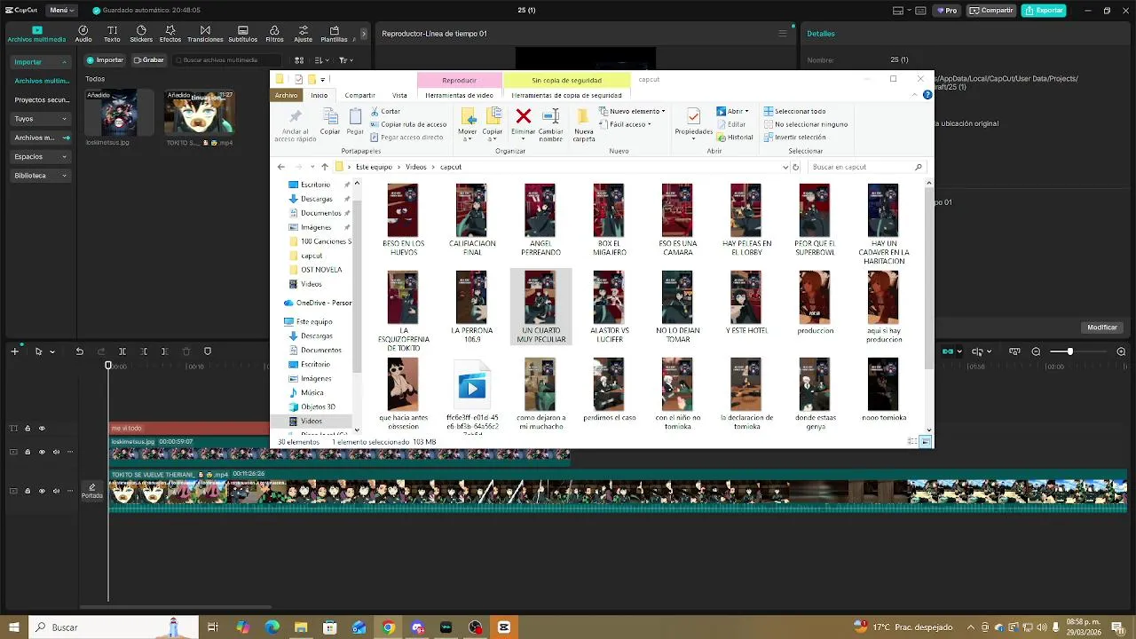Image resolution: width=1136 pixels, height=639 pixels.
Task: Open Herramientas de vídeo ribbon tab
Action: [x=459, y=95]
